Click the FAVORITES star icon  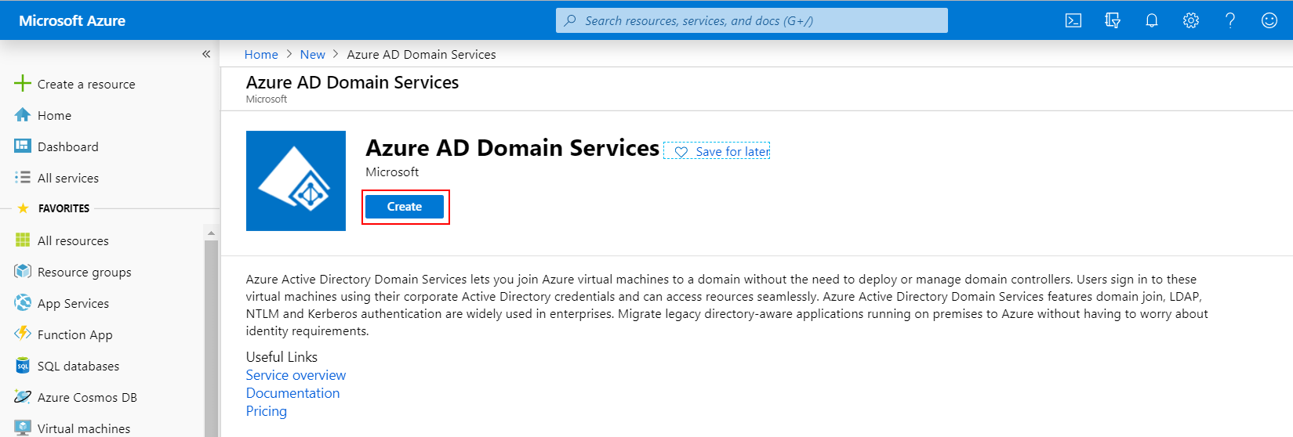coord(23,208)
